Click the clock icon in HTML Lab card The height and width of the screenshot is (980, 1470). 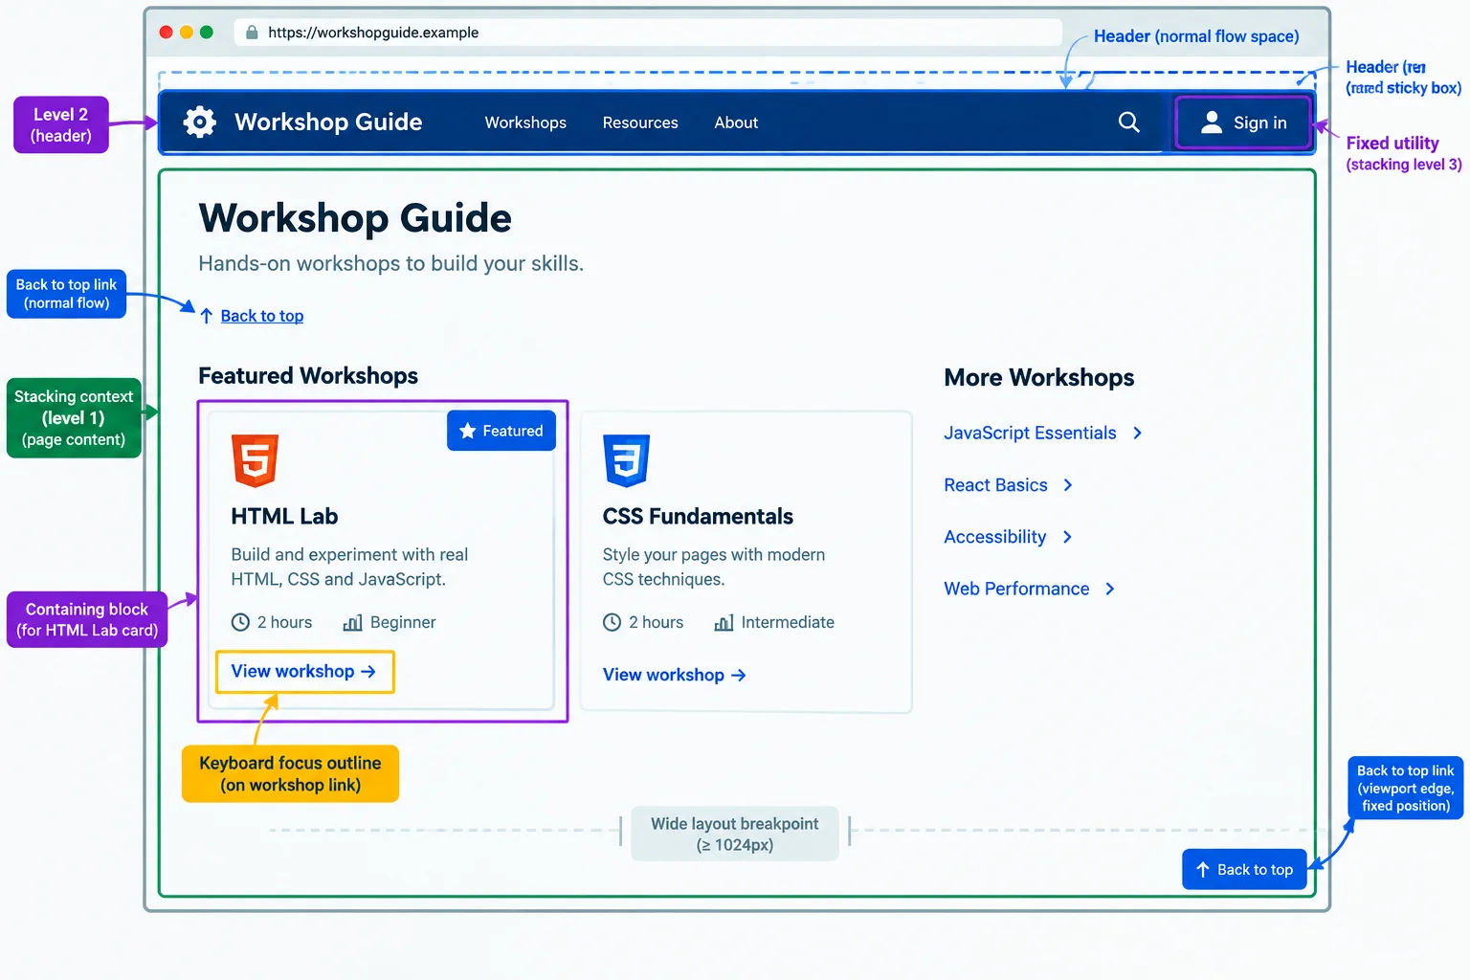[x=240, y=622]
